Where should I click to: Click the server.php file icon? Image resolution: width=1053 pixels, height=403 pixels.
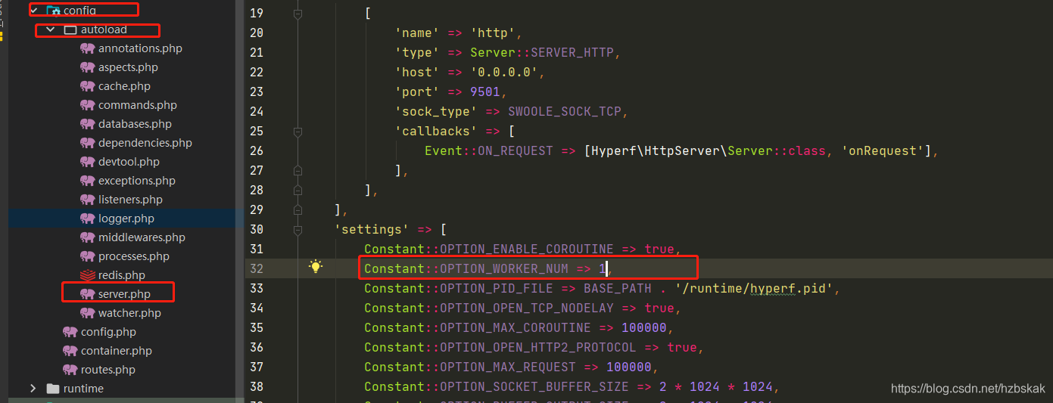point(87,294)
